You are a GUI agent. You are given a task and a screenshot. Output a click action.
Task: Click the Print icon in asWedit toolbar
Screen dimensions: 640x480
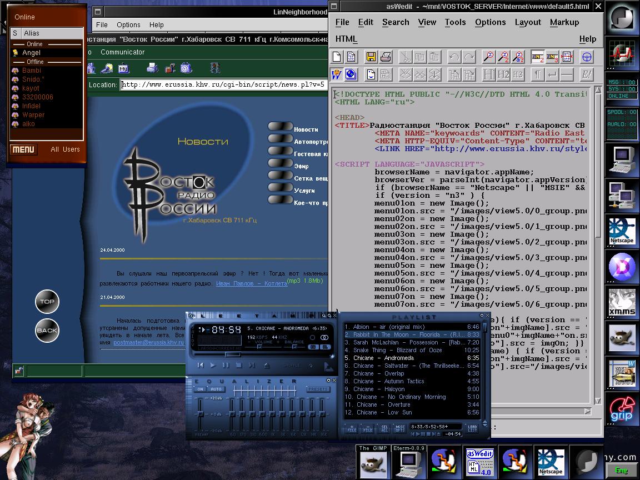click(386, 57)
